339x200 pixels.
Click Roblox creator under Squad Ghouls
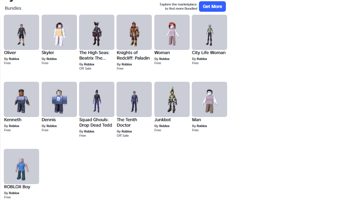pos(89,131)
